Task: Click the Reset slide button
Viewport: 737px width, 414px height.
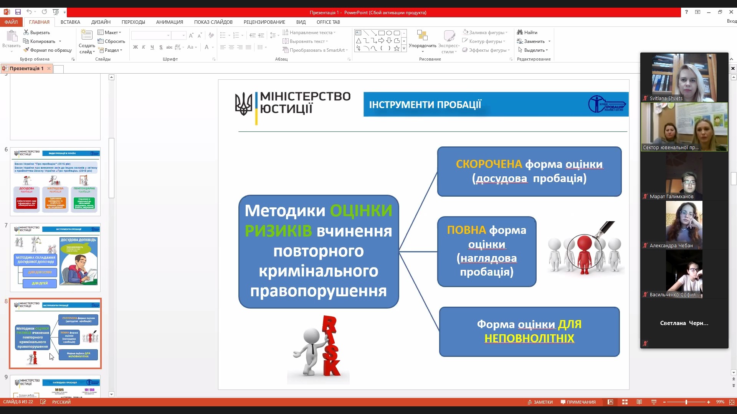Action: pyautogui.click(x=111, y=41)
